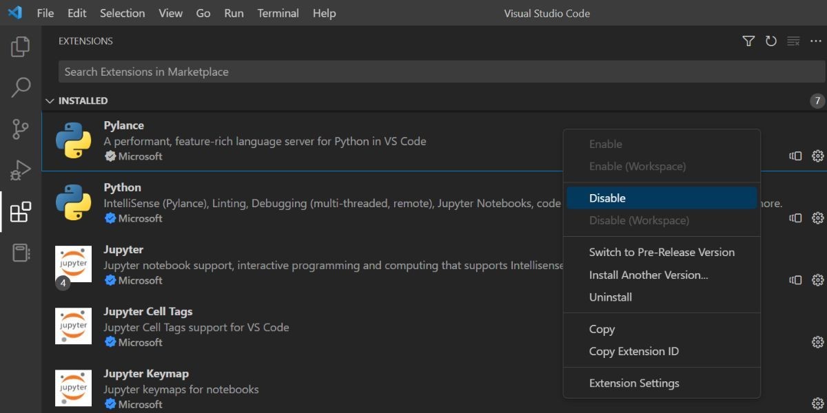
Task: Open the Source Control view
Action: point(21,129)
